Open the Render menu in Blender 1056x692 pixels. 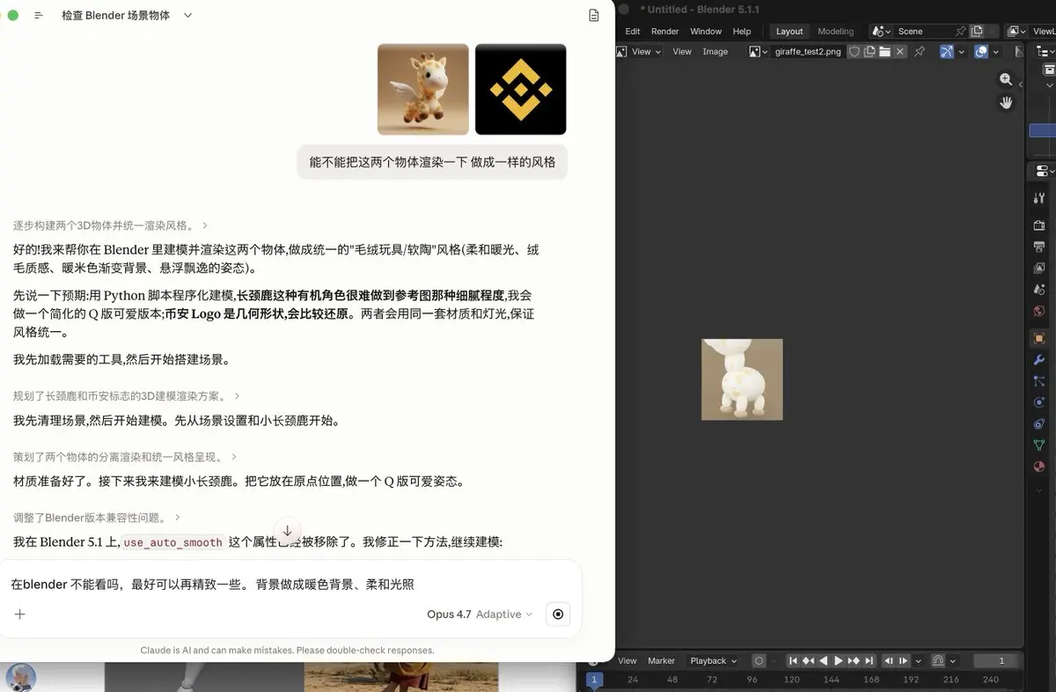[x=664, y=32]
